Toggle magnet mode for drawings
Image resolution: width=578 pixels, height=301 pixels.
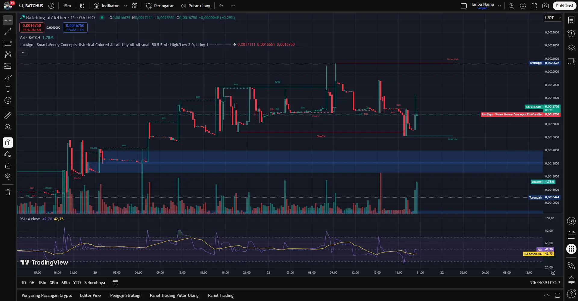coord(8,143)
